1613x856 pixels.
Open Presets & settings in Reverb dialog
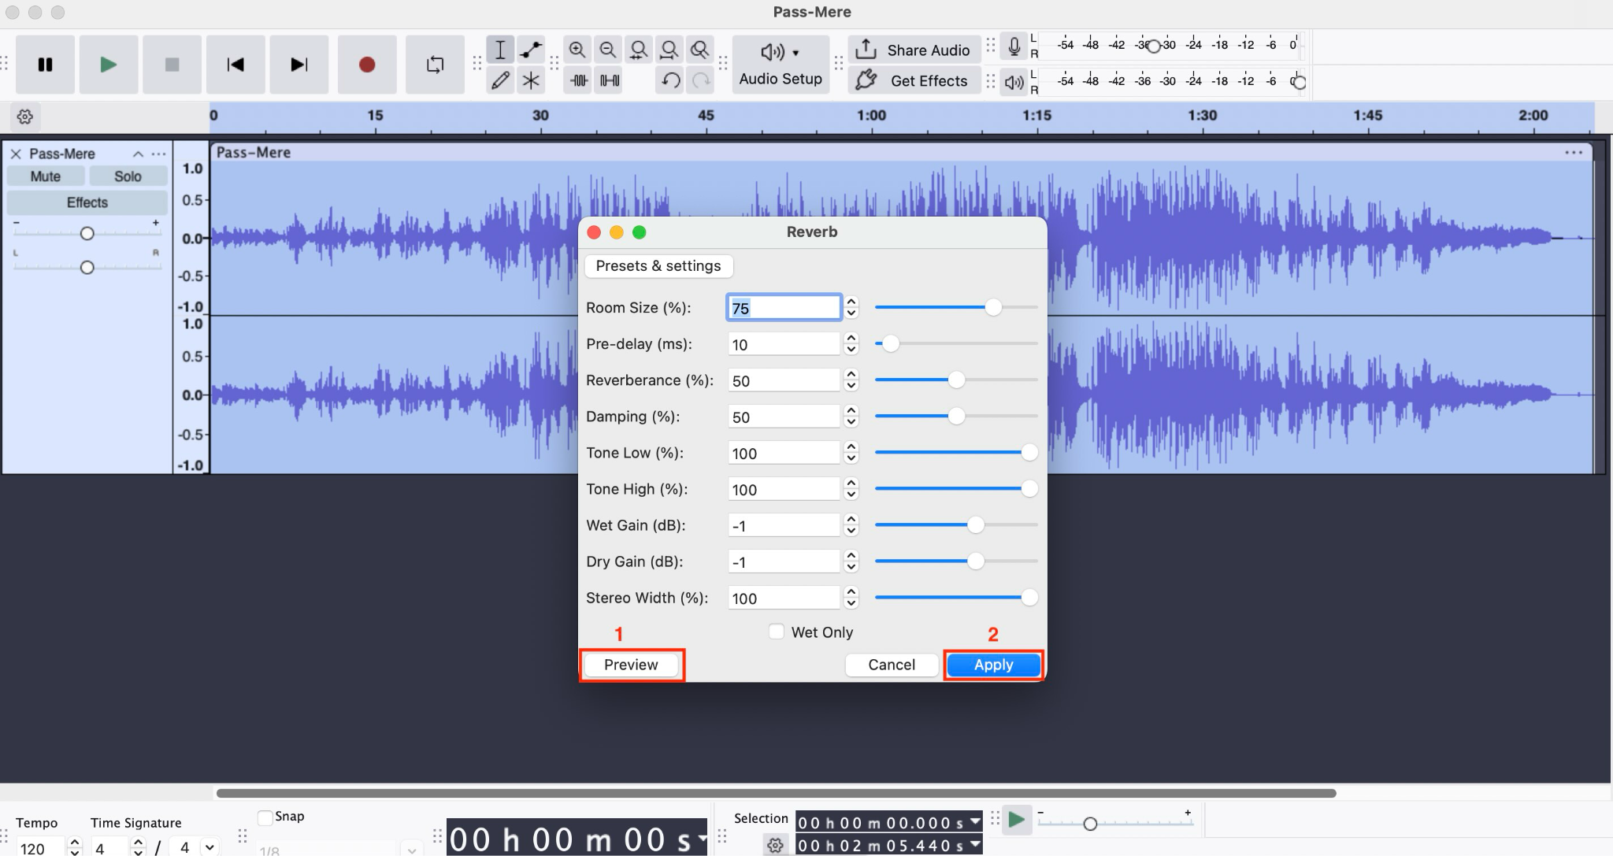point(658,266)
